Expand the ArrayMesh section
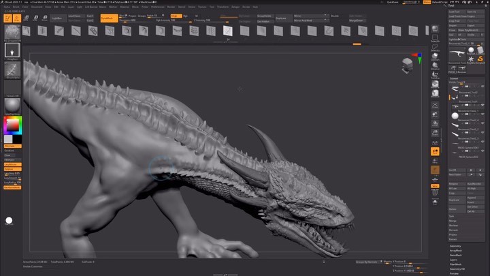 456,251
